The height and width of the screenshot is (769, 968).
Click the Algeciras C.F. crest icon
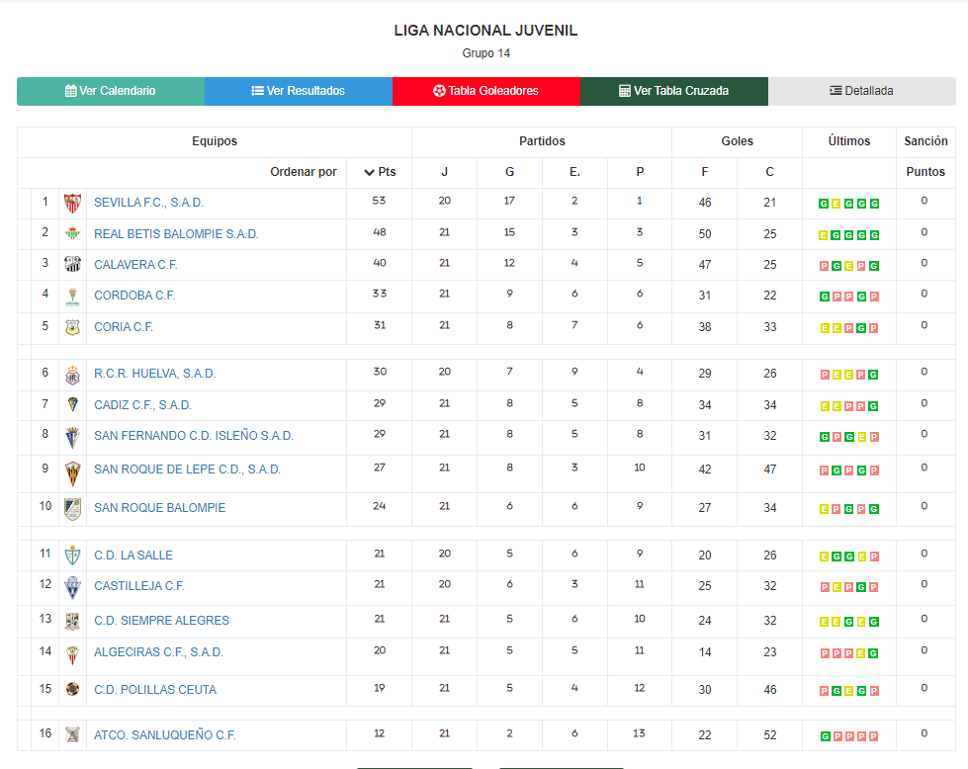(x=73, y=654)
